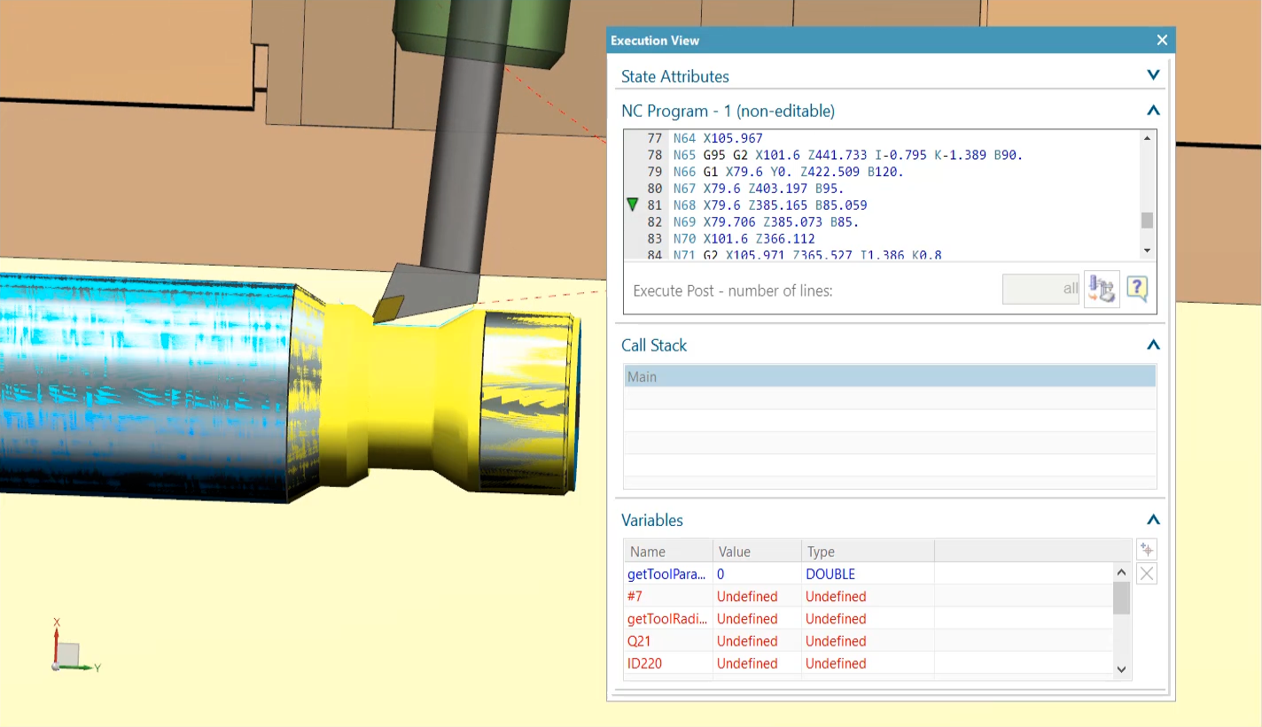This screenshot has height=727, width=1262.
Task: Select the getToolPara... variable row
Action: (x=869, y=574)
